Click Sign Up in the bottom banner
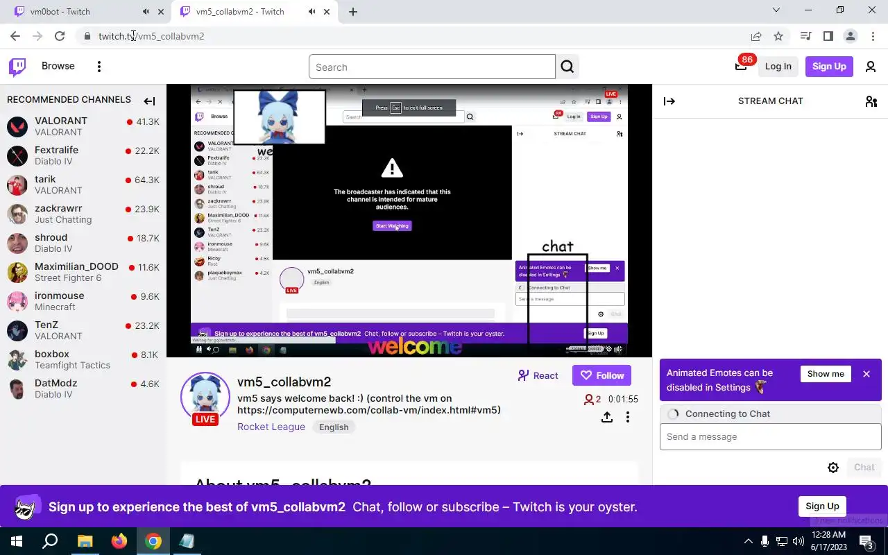888x555 pixels. (822, 506)
